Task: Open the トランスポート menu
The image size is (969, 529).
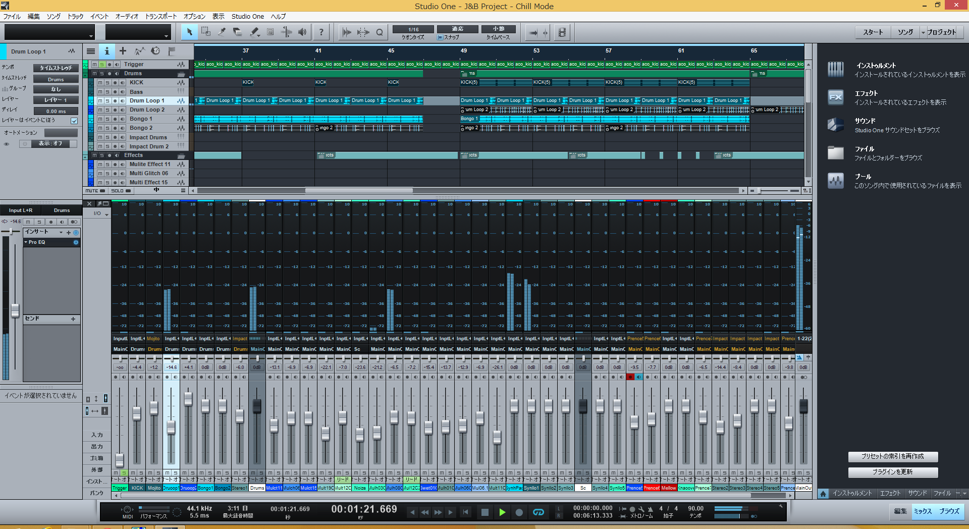Action: click(160, 17)
